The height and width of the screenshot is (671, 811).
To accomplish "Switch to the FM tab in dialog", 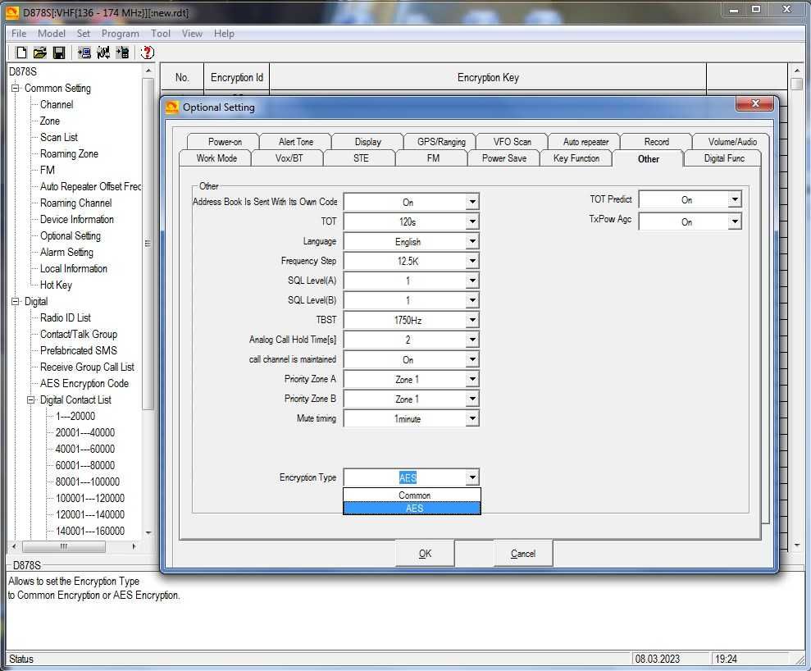I will click(433, 157).
